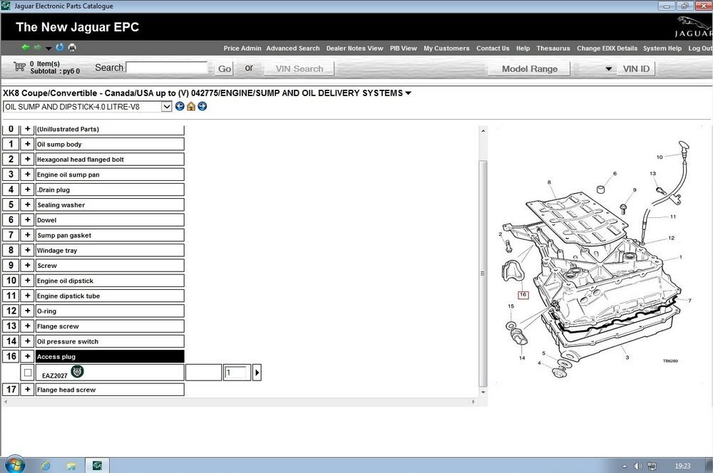This screenshot has height=473, width=713.
Task: Click the Jaguar emblem next to EAZ2027
Action: pyautogui.click(x=78, y=371)
